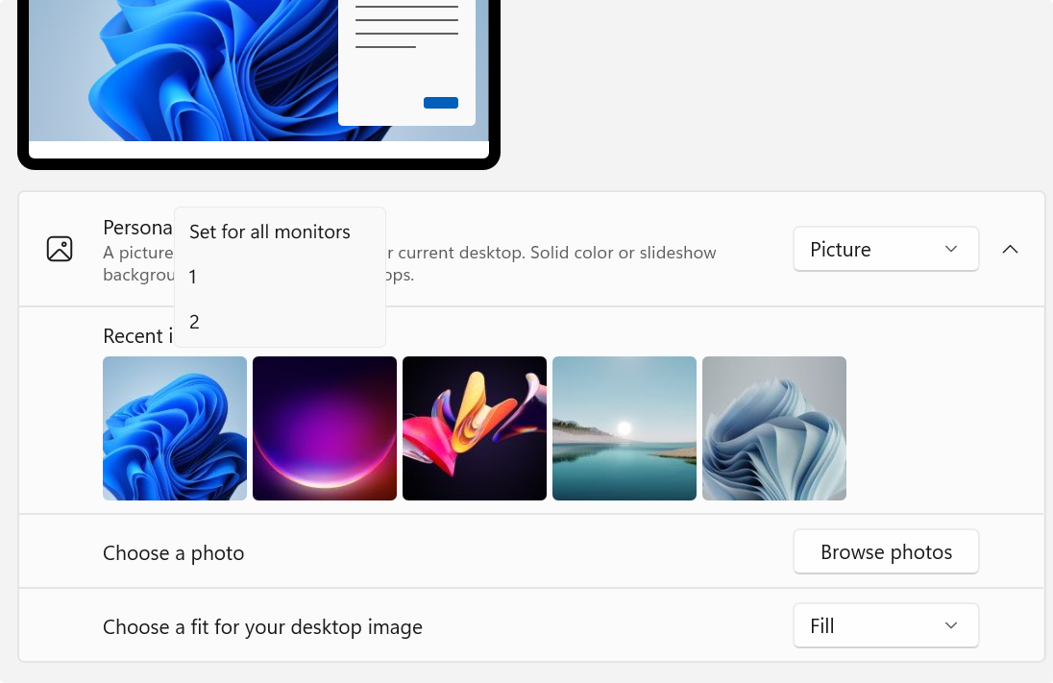
Task: Click the Recent images section label
Action: tap(135, 336)
